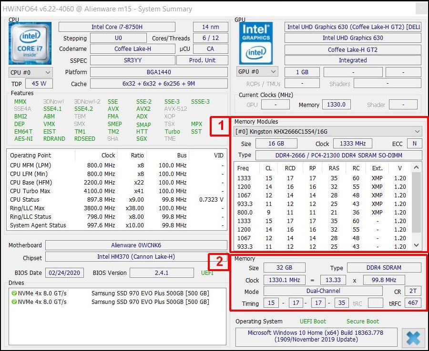Select the System Agent Status row
The image size is (429, 351).
[x=117, y=225]
